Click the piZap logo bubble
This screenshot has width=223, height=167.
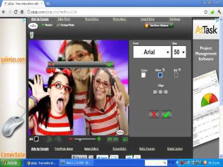(x=33, y=26)
